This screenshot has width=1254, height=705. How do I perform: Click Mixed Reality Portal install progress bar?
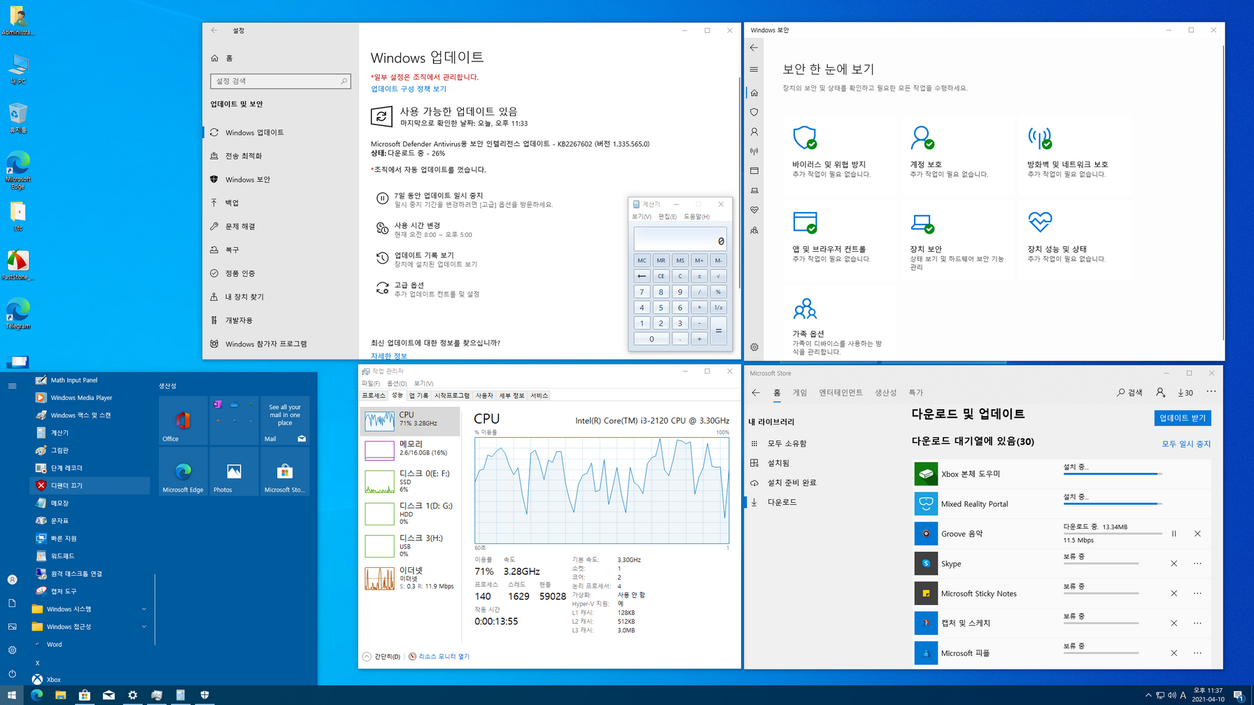coord(1113,504)
